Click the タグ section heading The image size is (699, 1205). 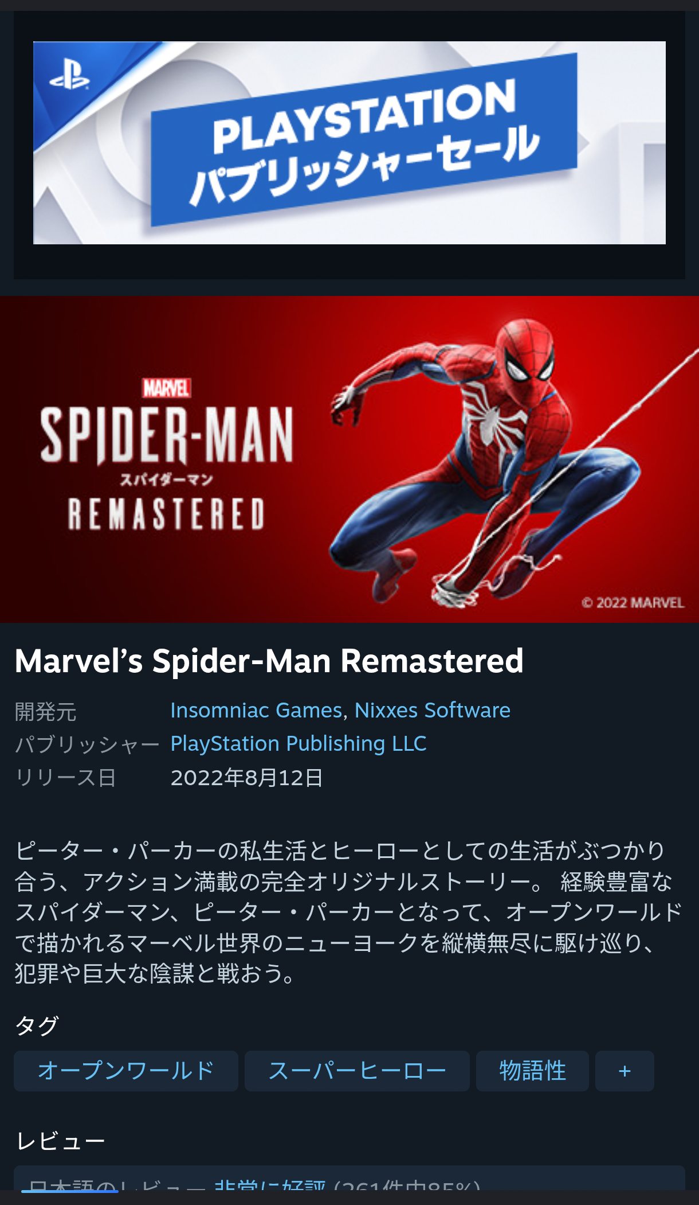click(37, 1025)
